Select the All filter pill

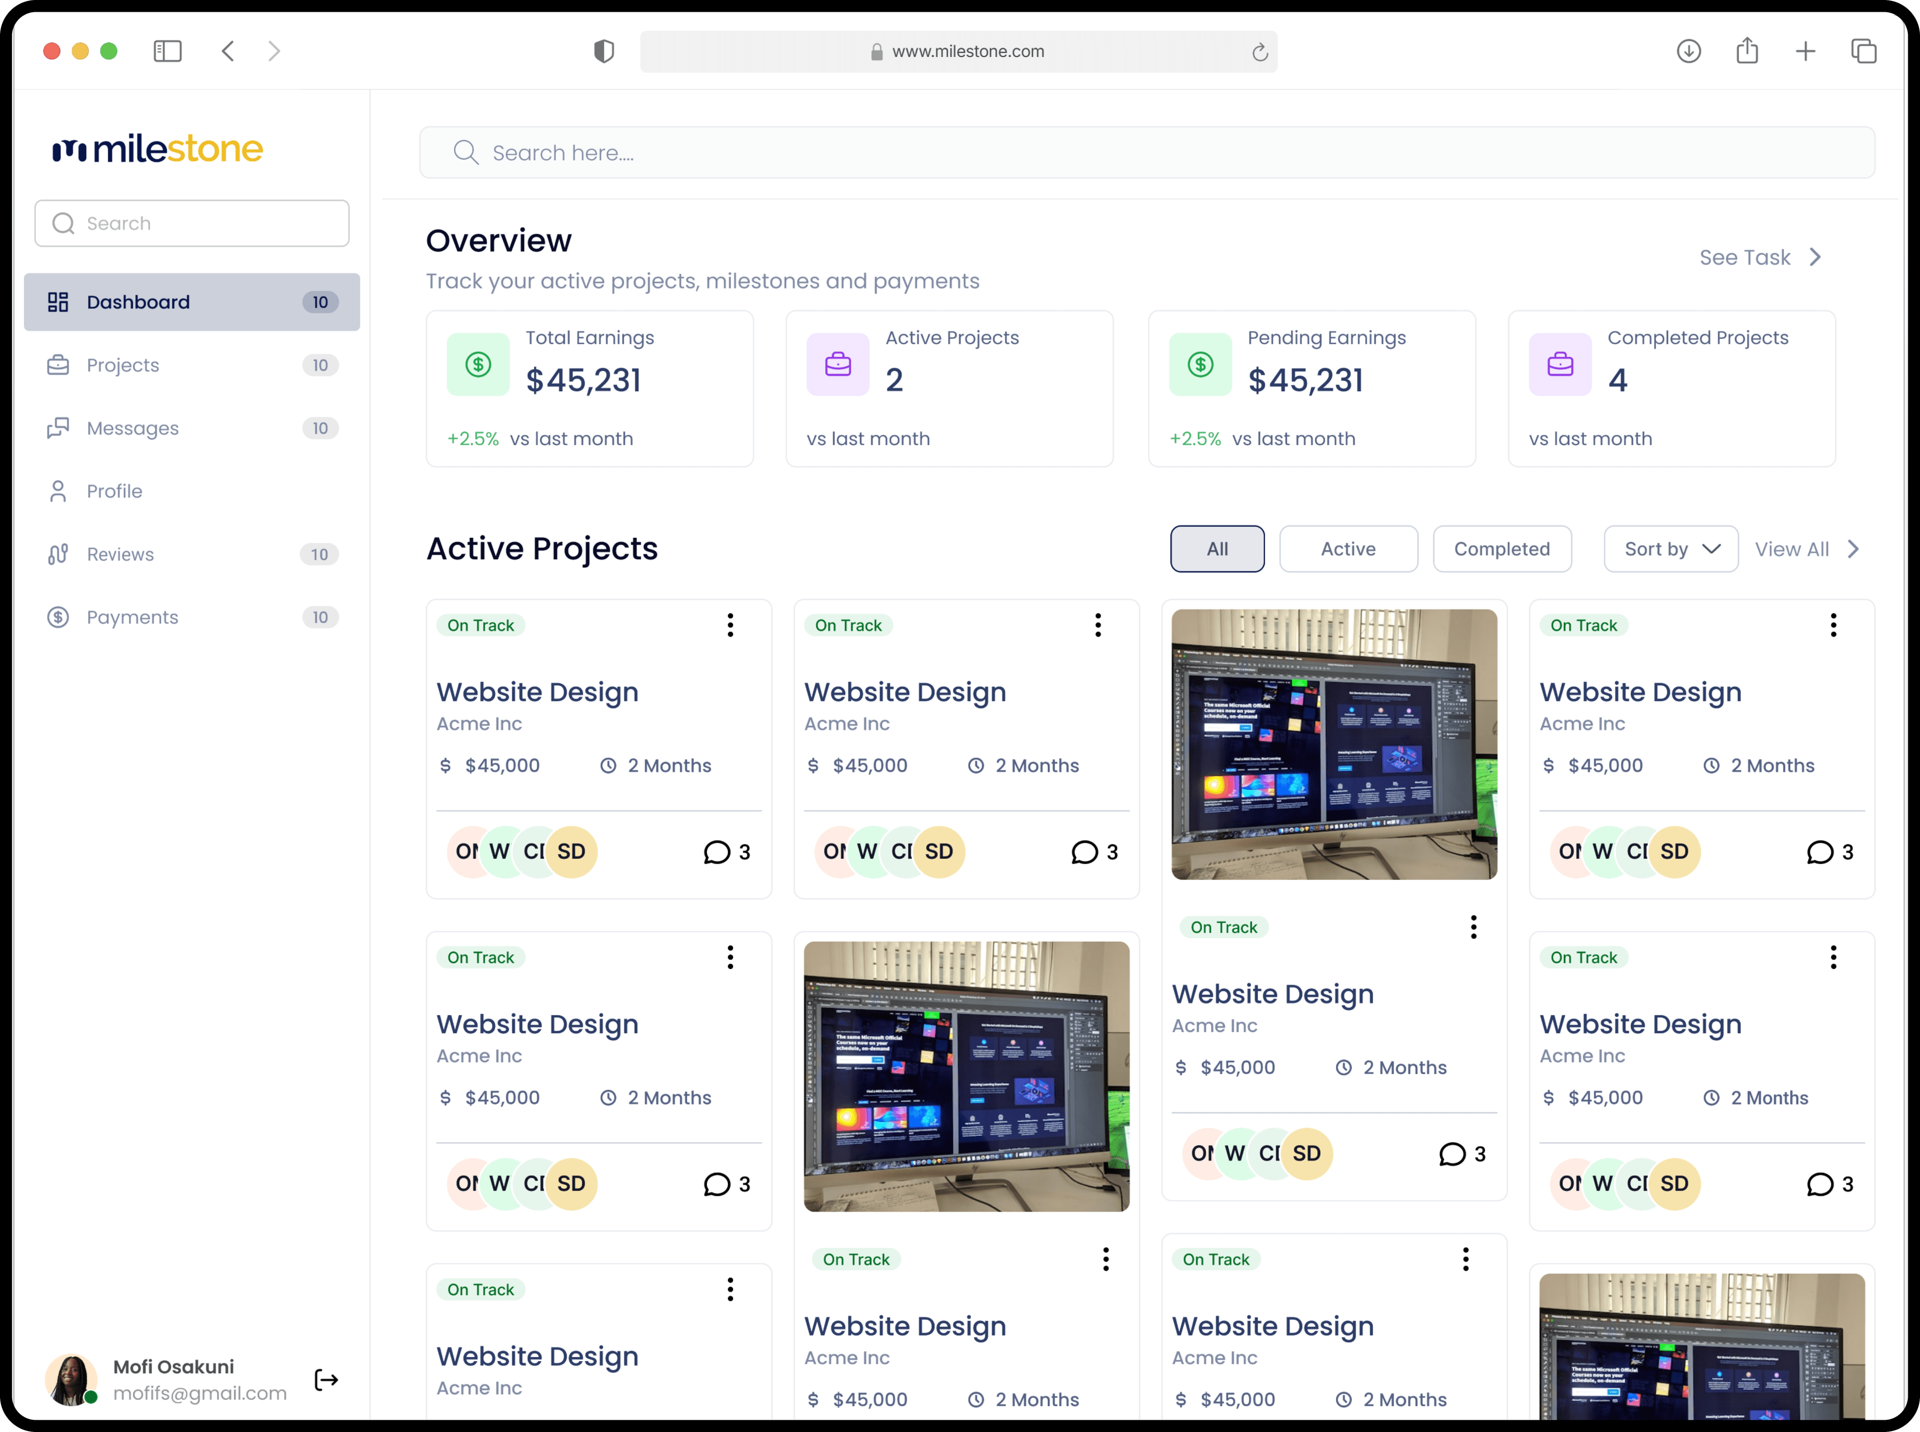(1217, 549)
